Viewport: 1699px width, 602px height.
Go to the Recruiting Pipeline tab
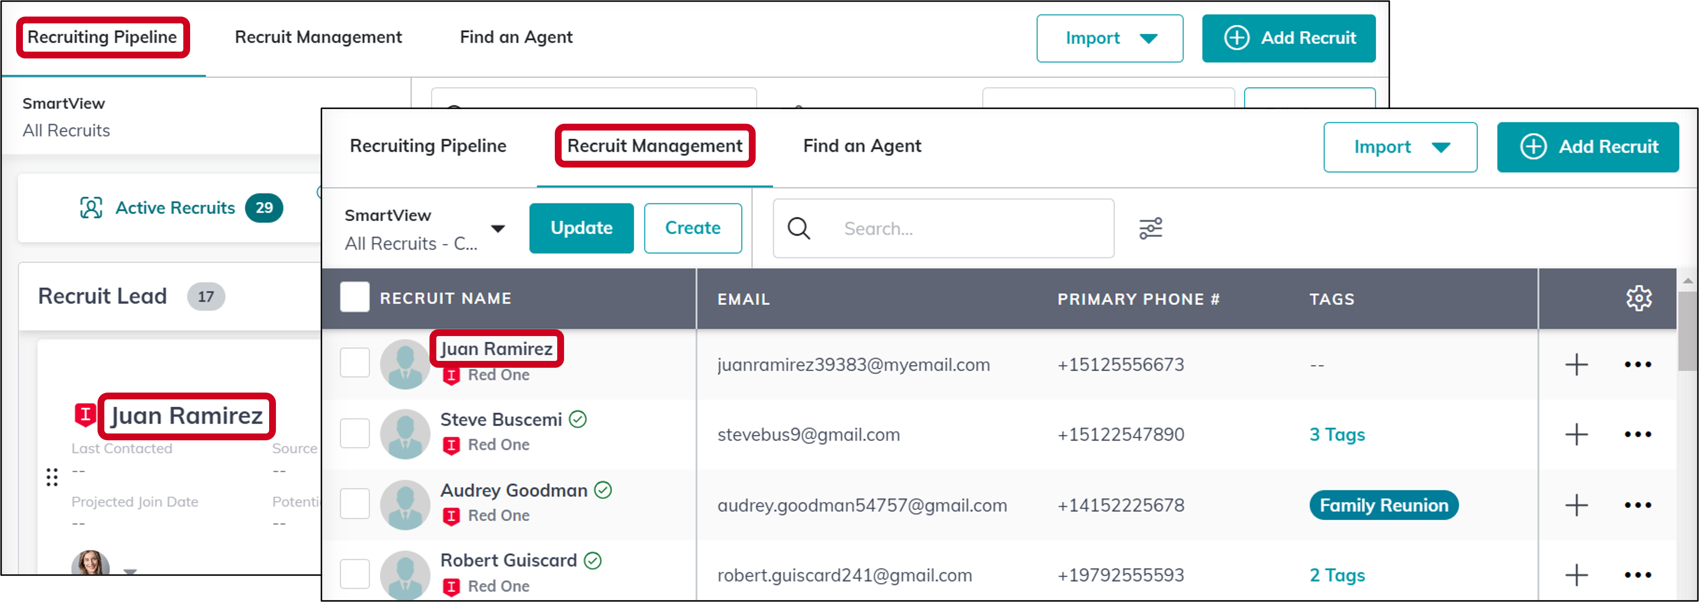pyautogui.click(x=428, y=146)
